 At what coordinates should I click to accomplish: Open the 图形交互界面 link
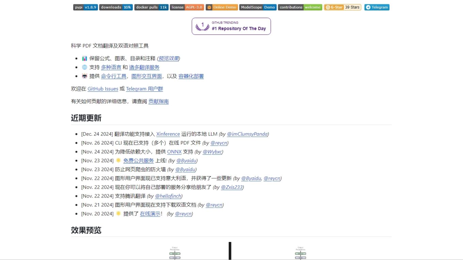click(x=147, y=76)
